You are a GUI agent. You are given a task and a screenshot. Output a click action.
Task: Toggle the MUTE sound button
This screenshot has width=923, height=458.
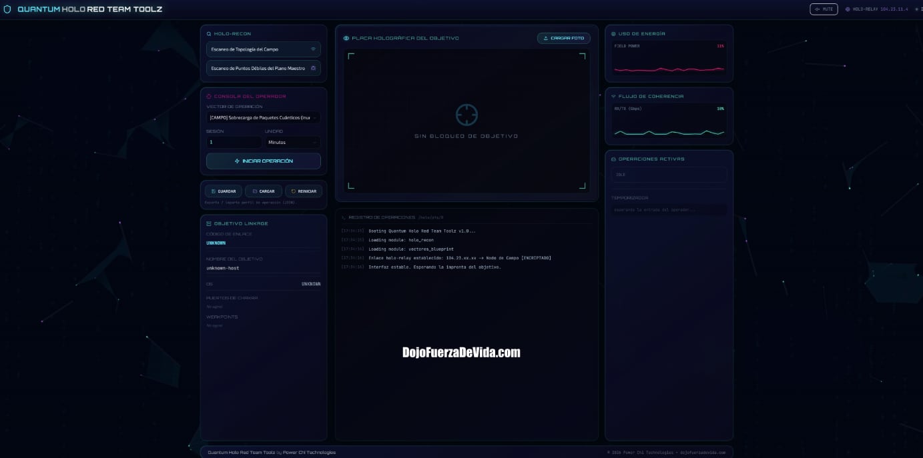coord(824,9)
